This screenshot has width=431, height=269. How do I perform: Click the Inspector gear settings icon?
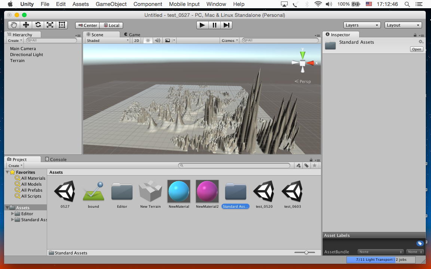(421, 42)
